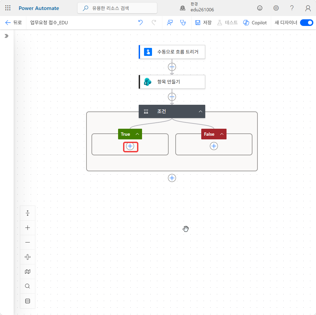Click the flow name 업무요청 접수_EDU
The height and width of the screenshot is (315, 316).
49,23
